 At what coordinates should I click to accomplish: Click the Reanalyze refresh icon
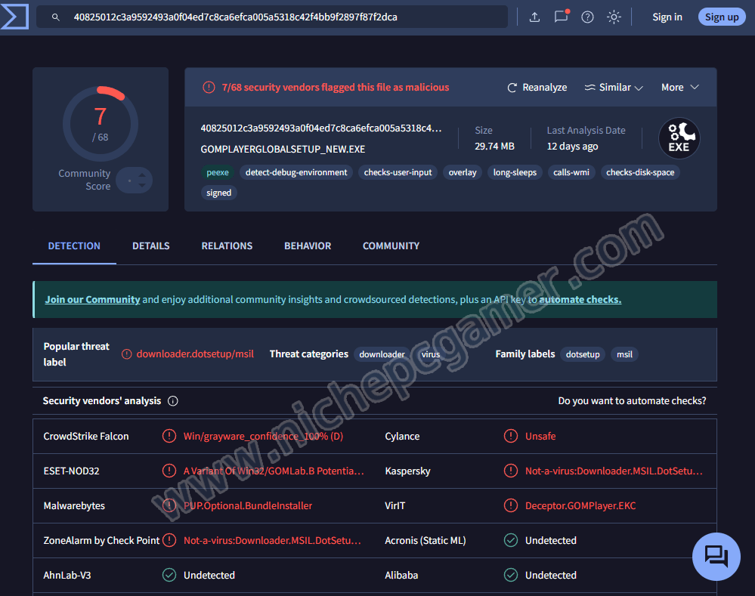(512, 88)
